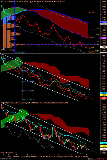107x160 pixels.
Task: Open the 'MGC 60R WEEKLY TPOs MA Envelope' chart tab
Action: click(x=9, y=159)
